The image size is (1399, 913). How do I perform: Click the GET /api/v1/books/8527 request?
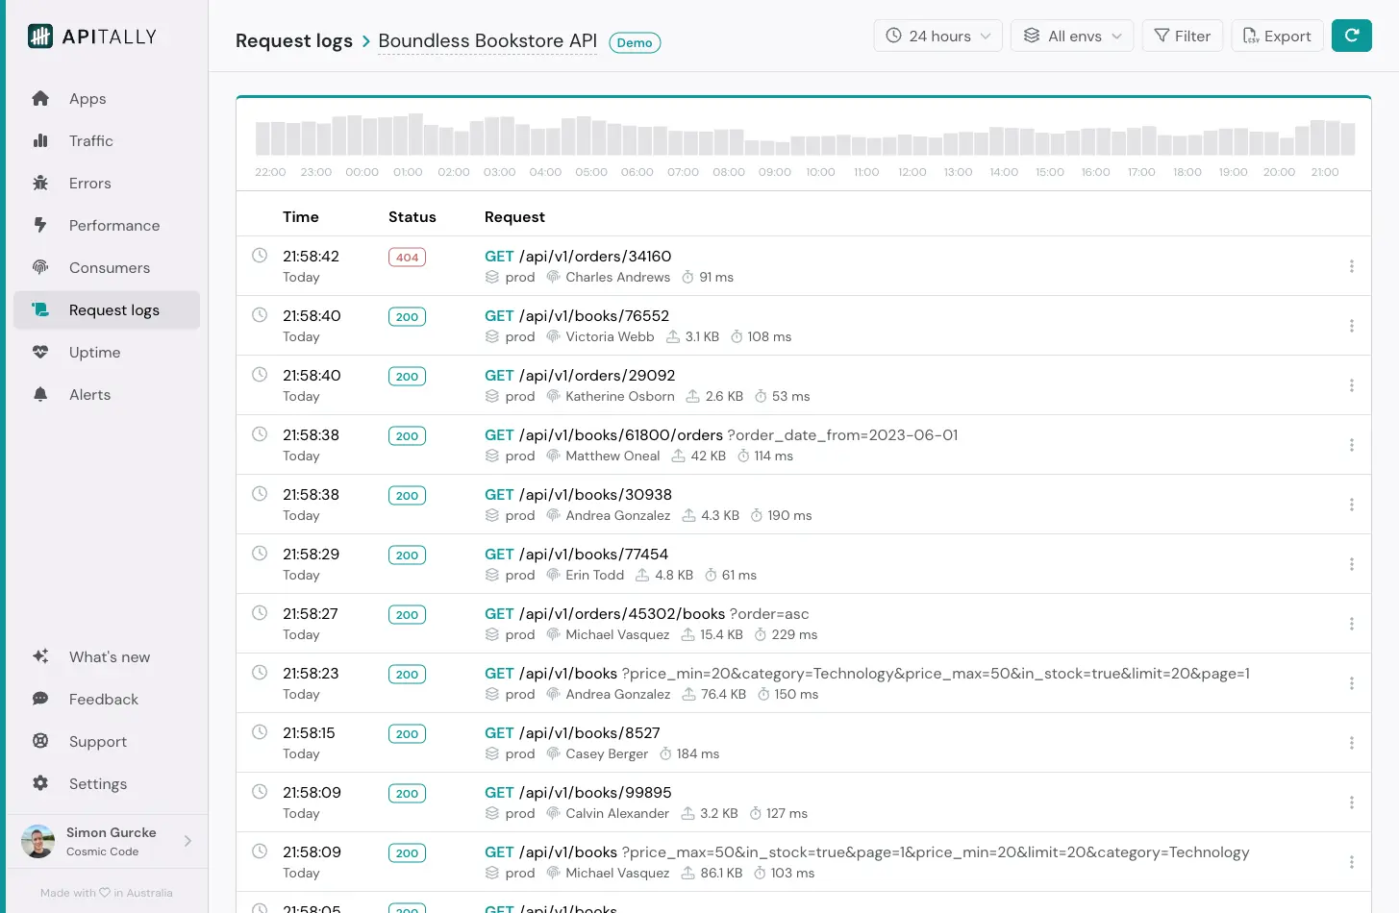click(x=572, y=733)
